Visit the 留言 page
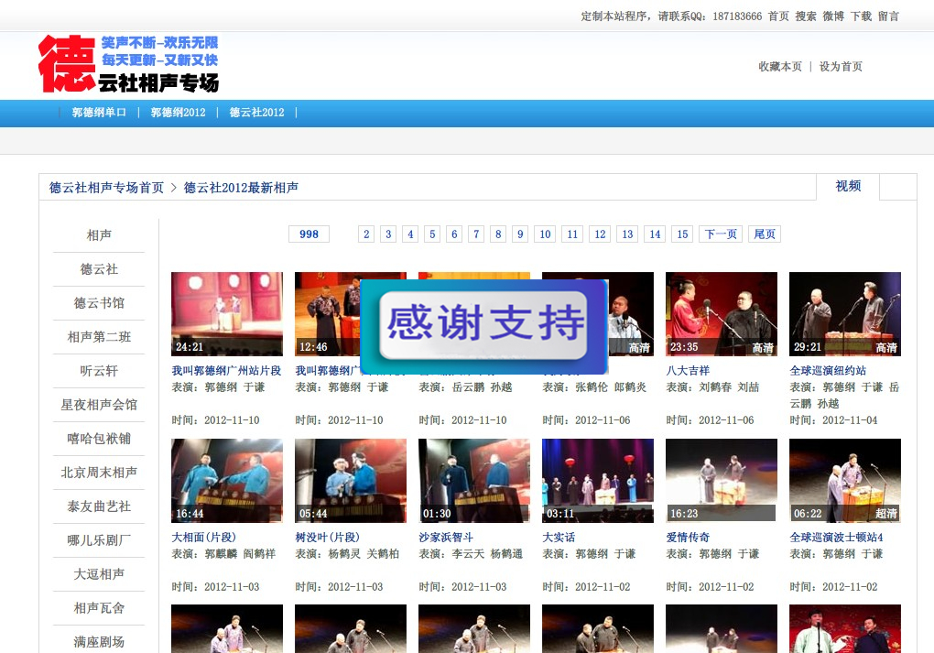 888,16
